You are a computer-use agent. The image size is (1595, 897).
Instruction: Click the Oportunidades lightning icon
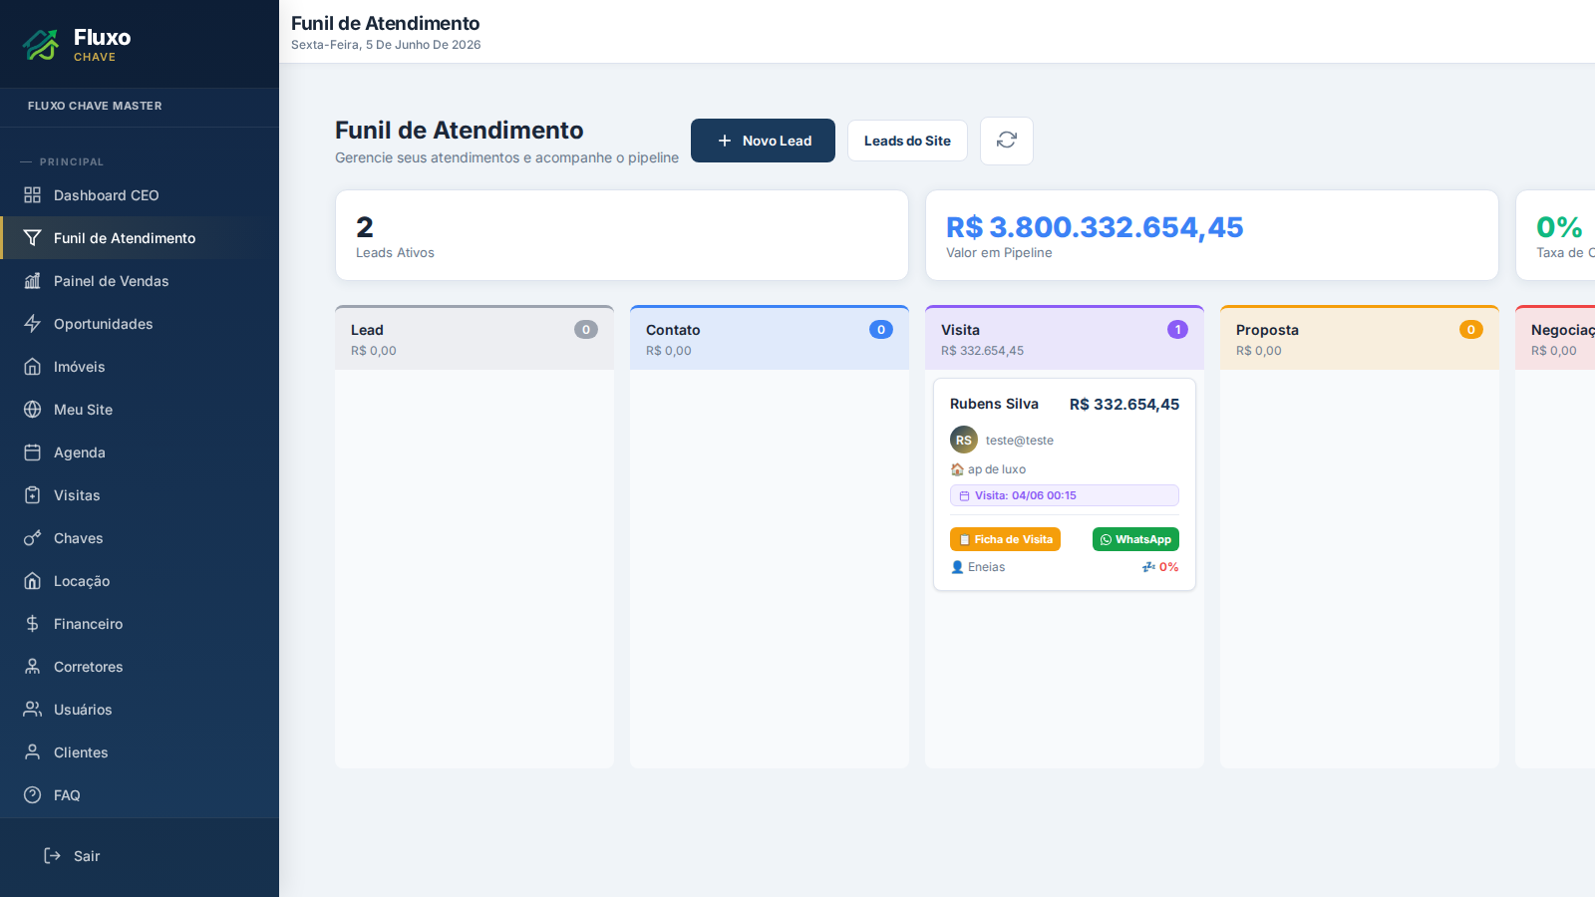[x=33, y=324]
